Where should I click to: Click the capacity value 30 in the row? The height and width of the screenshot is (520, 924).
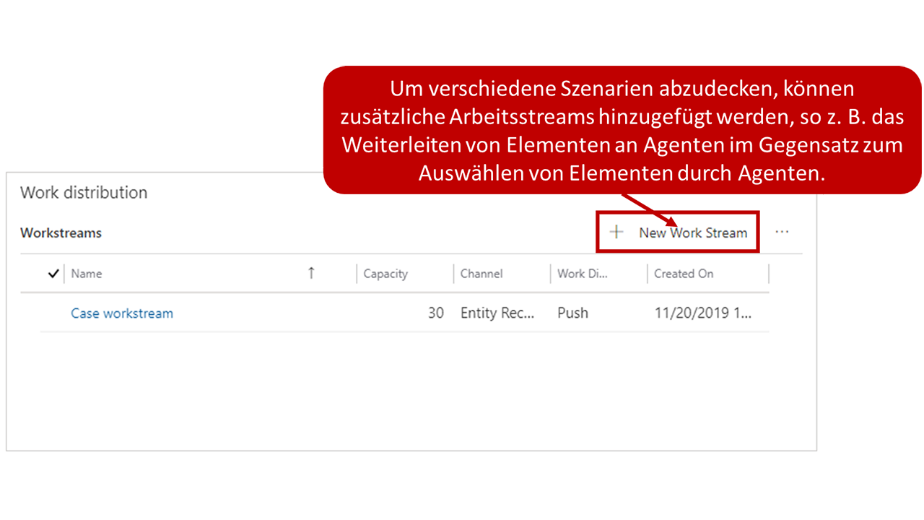click(x=435, y=313)
